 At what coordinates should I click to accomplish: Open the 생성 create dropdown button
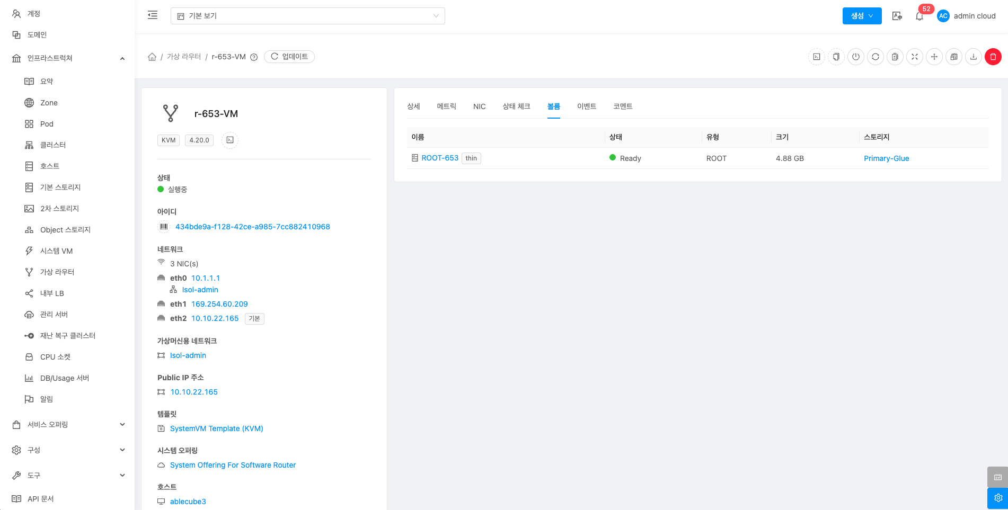(x=862, y=16)
